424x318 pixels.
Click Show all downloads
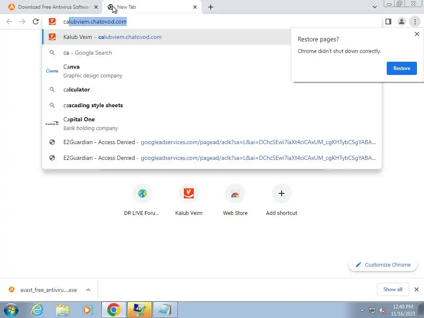393,289
